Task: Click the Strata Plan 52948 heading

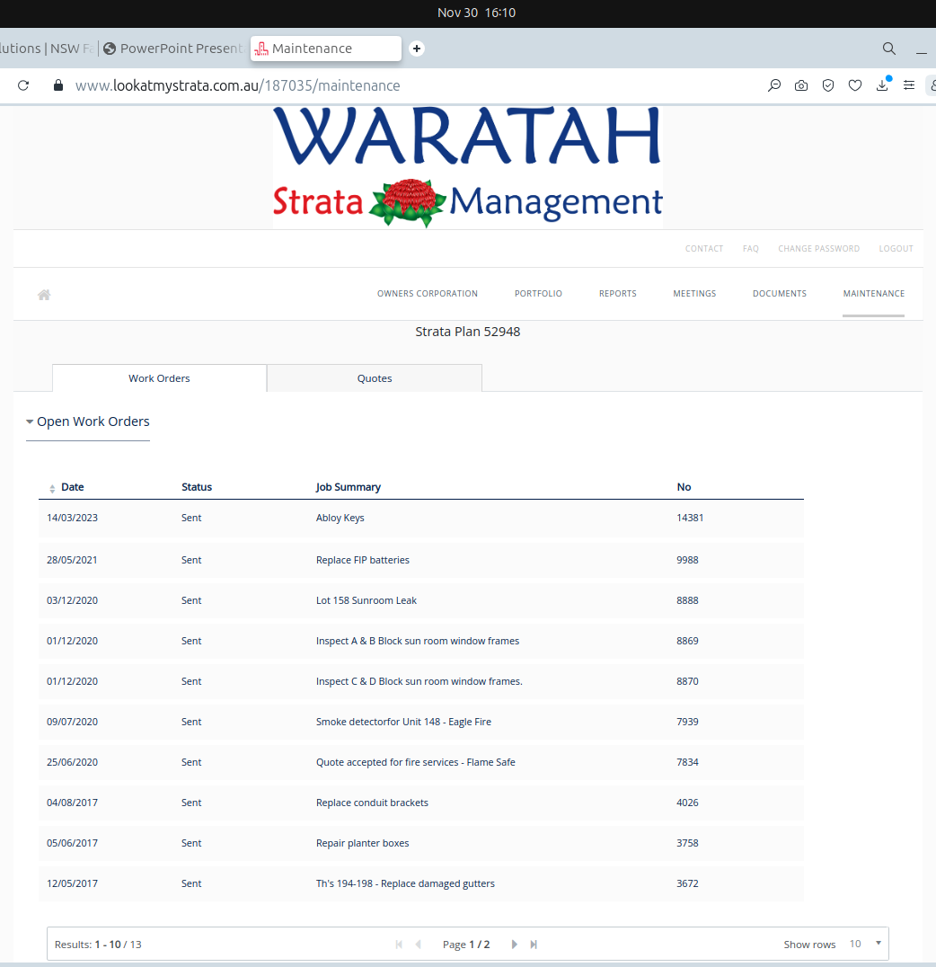Action: click(467, 332)
